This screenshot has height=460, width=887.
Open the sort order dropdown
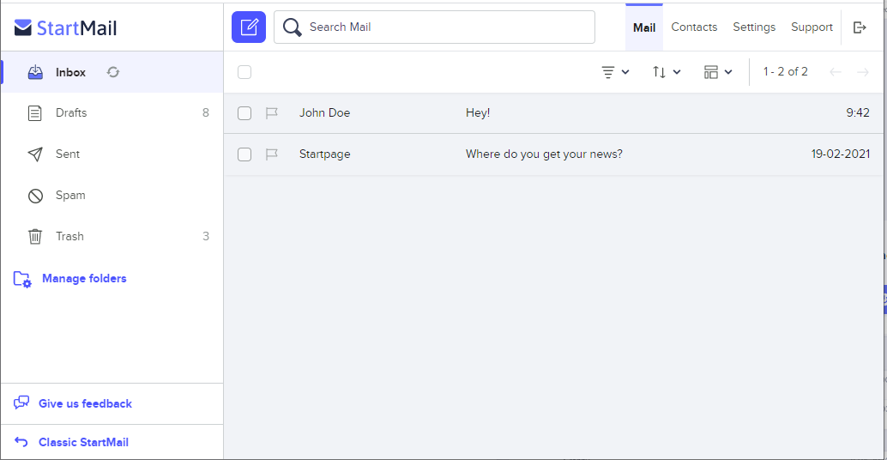pos(667,72)
